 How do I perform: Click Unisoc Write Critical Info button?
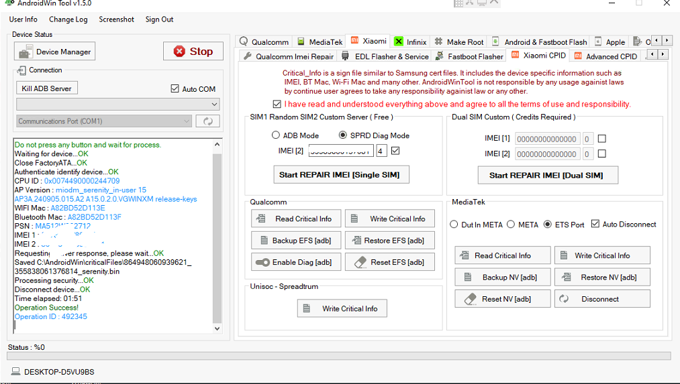pos(342,308)
